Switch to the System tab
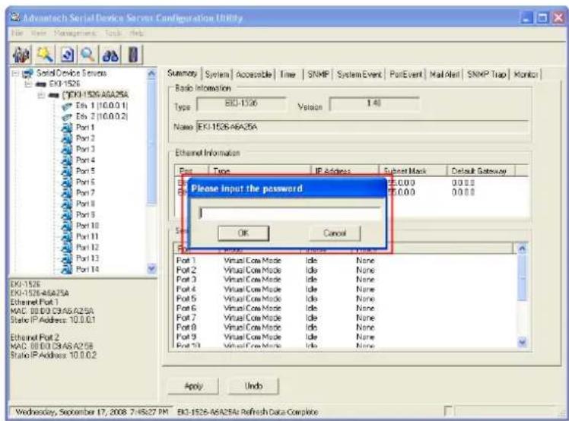 click(217, 74)
